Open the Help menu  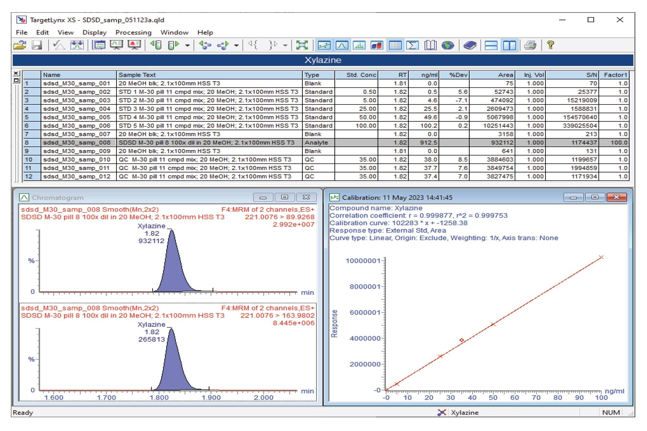pyautogui.click(x=205, y=32)
